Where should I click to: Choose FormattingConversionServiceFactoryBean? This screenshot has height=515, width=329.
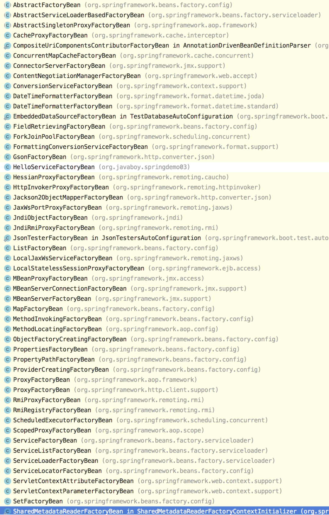pyautogui.click(x=164, y=147)
